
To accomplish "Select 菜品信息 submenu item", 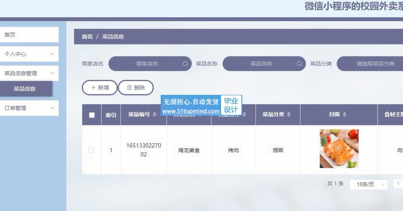I will [26, 89].
